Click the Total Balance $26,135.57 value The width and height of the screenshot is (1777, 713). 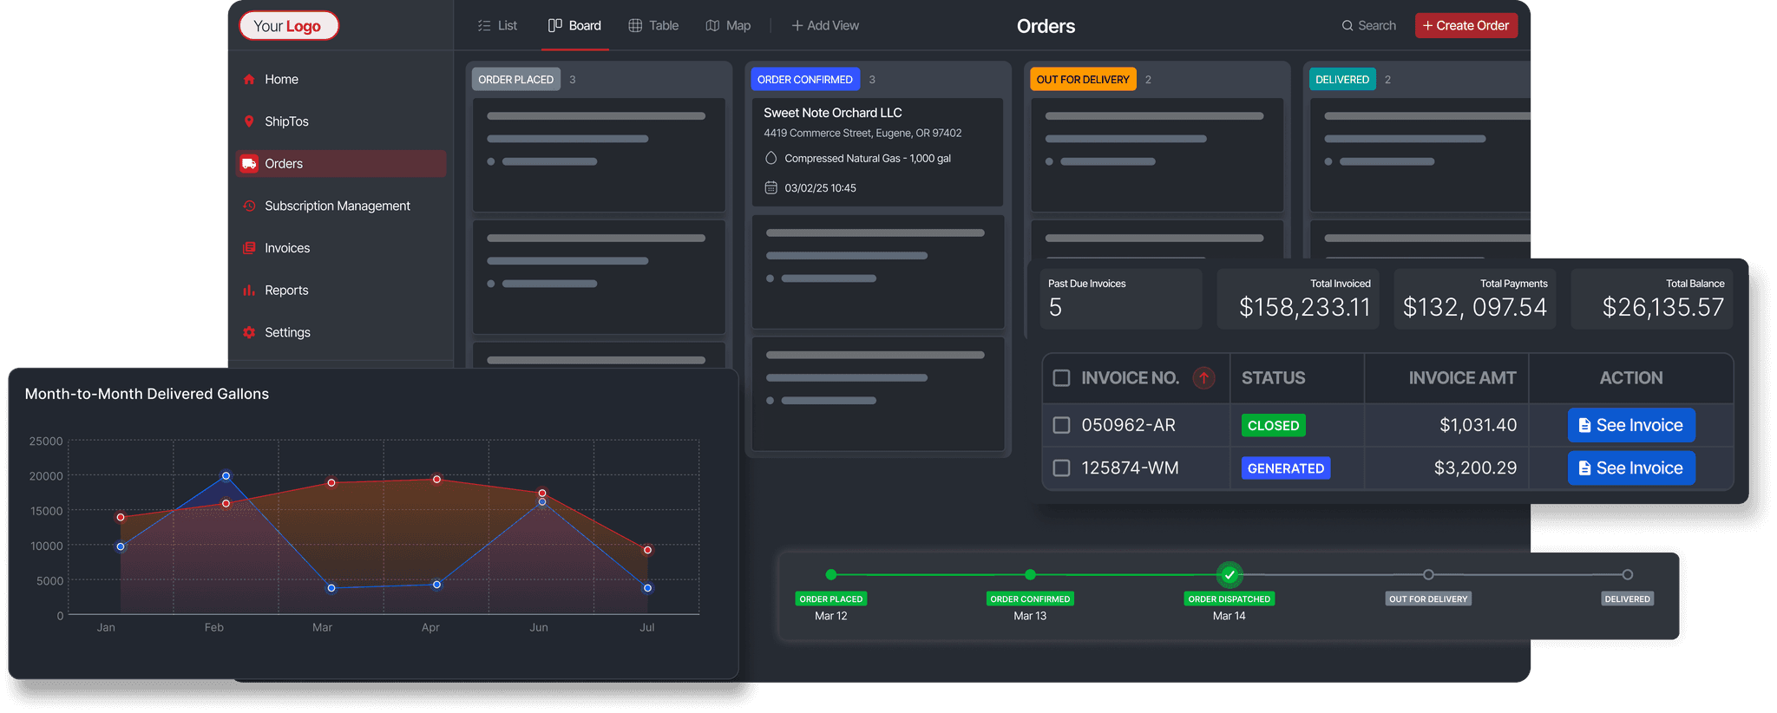pos(1663,307)
